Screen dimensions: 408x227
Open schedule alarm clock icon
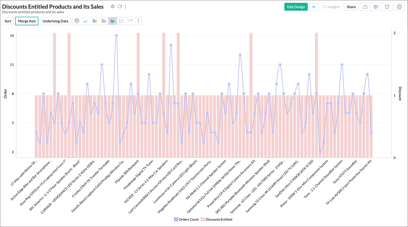click(387, 7)
